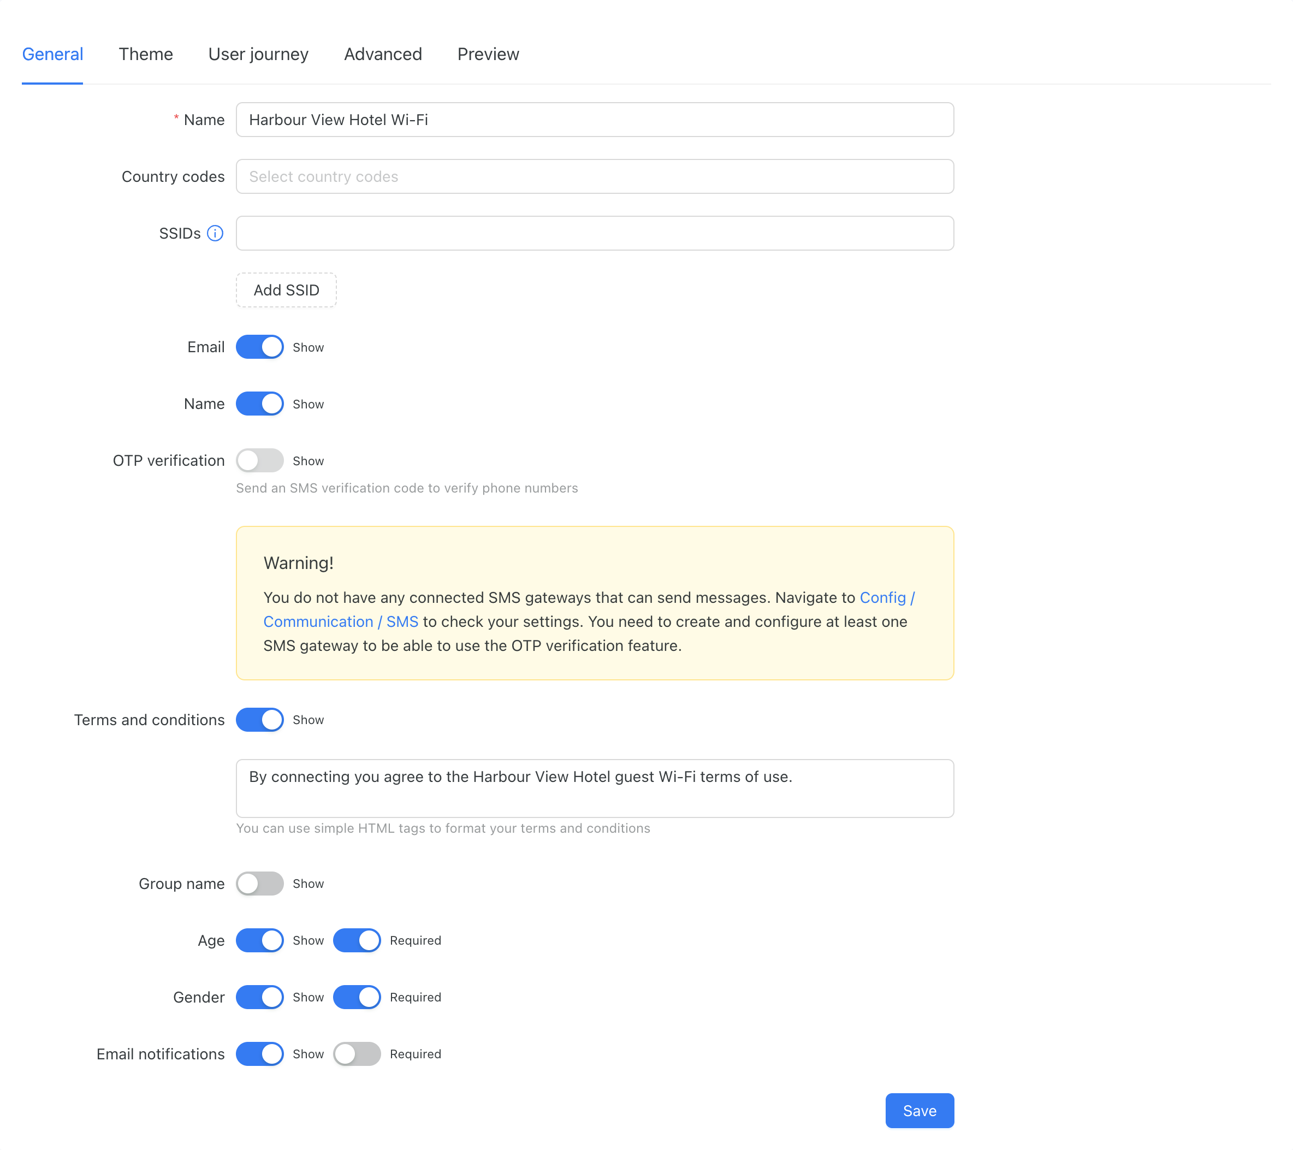Toggle the Gender show switch
The width and height of the screenshot is (1293, 1150).
pos(259,997)
